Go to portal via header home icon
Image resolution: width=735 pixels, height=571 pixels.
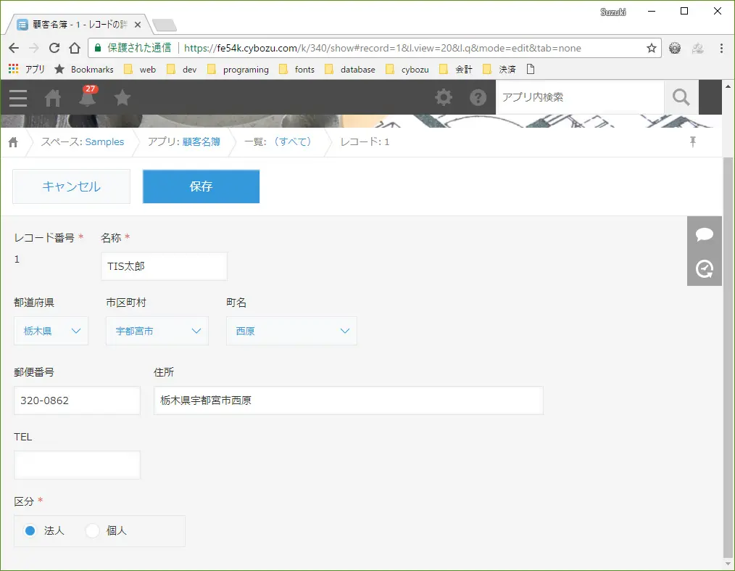pos(52,98)
